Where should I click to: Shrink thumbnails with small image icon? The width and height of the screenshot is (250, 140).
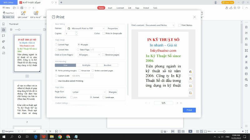[x=11, y=30]
